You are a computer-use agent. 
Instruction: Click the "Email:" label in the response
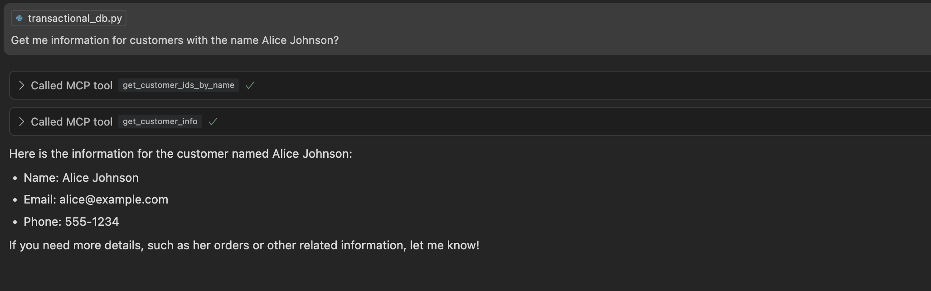[x=40, y=199]
